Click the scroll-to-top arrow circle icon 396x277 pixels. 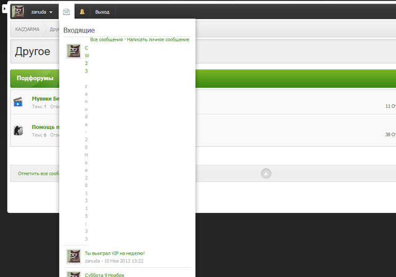click(266, 174)
